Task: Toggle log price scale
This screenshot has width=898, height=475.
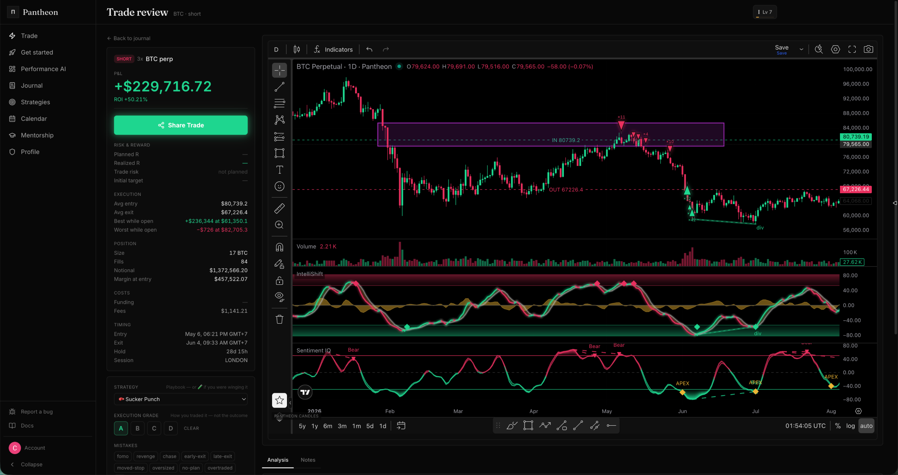Action: [850, 426]
